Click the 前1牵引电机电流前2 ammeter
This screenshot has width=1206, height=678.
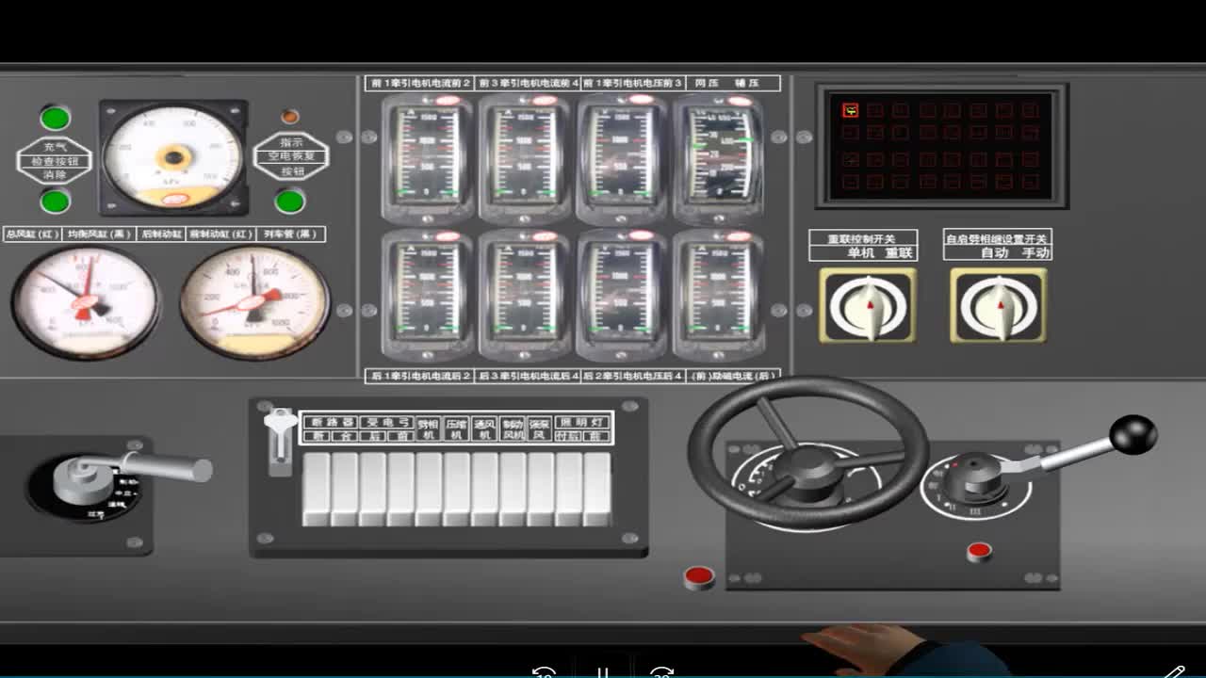(x=428, y=157)
